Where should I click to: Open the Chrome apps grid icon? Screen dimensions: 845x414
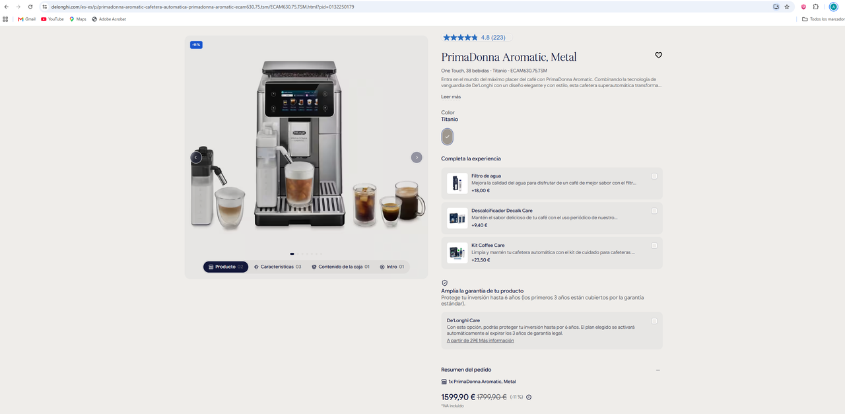click(x=5, y=19)
